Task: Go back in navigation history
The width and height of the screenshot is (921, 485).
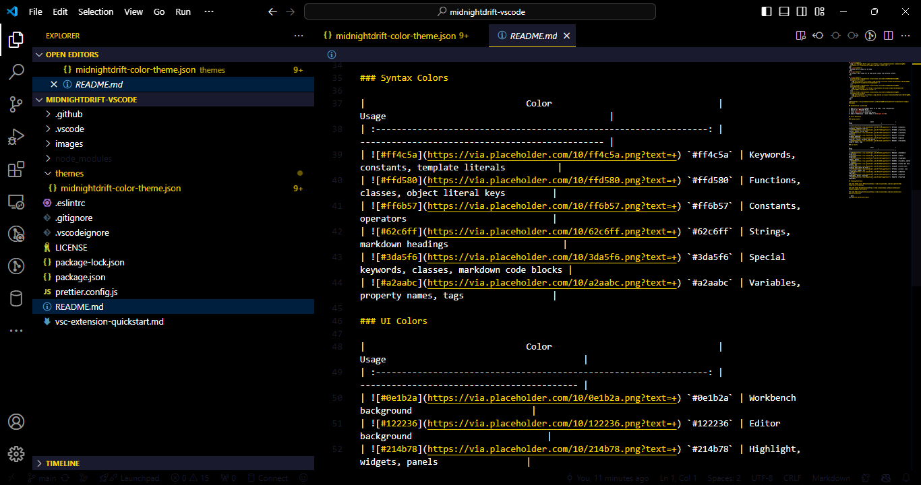Action: (272, 11)
